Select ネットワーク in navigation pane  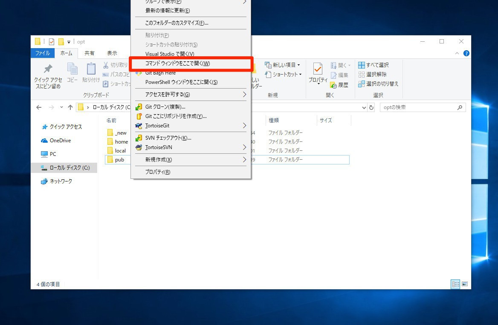coord(57,181)
